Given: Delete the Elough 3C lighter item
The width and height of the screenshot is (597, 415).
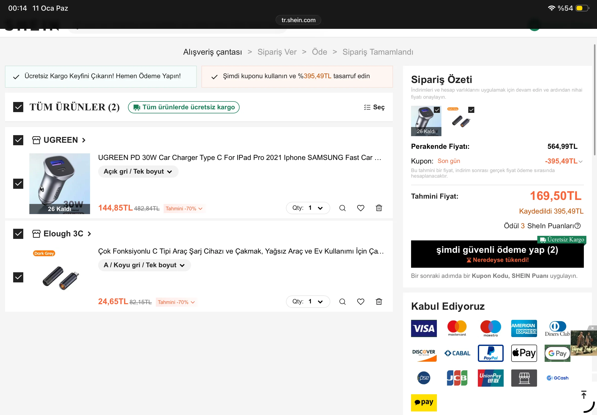Looking at the screenshot, I should (379, 302).
